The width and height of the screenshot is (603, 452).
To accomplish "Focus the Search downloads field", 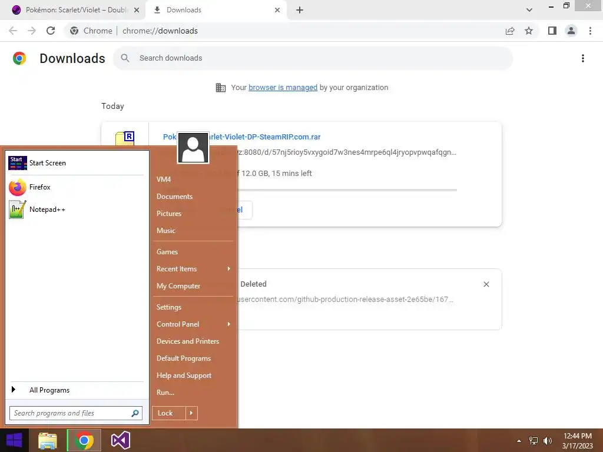I will pyautogui.click(x=313, y=58).
